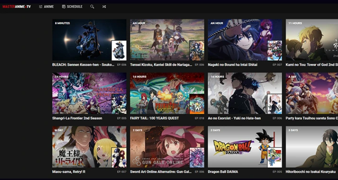Click the search magnifier icon

[92, 7]
